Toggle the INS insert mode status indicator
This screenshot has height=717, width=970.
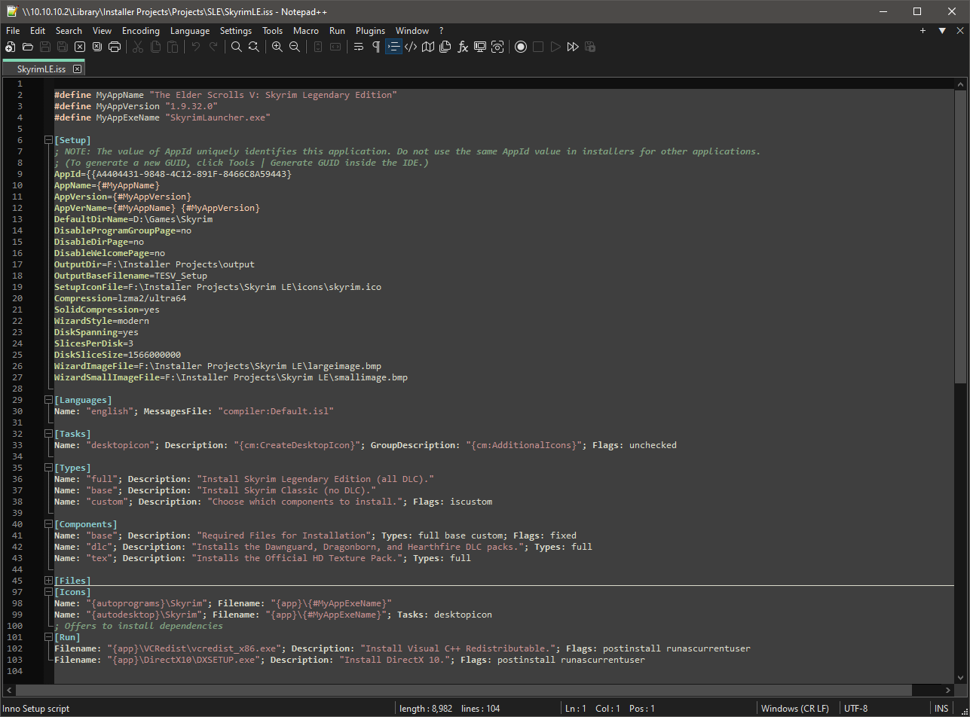tap(941, 709)
